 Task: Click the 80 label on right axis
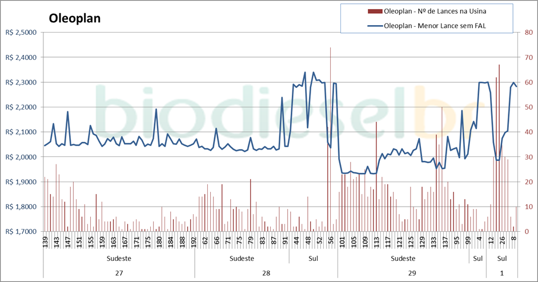528,33
